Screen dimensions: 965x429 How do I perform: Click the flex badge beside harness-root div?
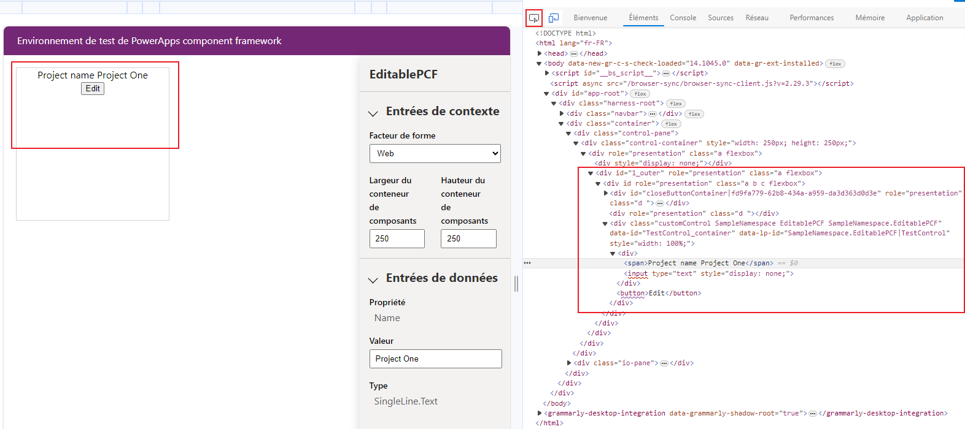tap(676, 104)
